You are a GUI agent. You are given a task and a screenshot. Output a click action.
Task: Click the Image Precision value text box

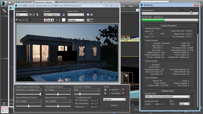(x=28, y=90)
